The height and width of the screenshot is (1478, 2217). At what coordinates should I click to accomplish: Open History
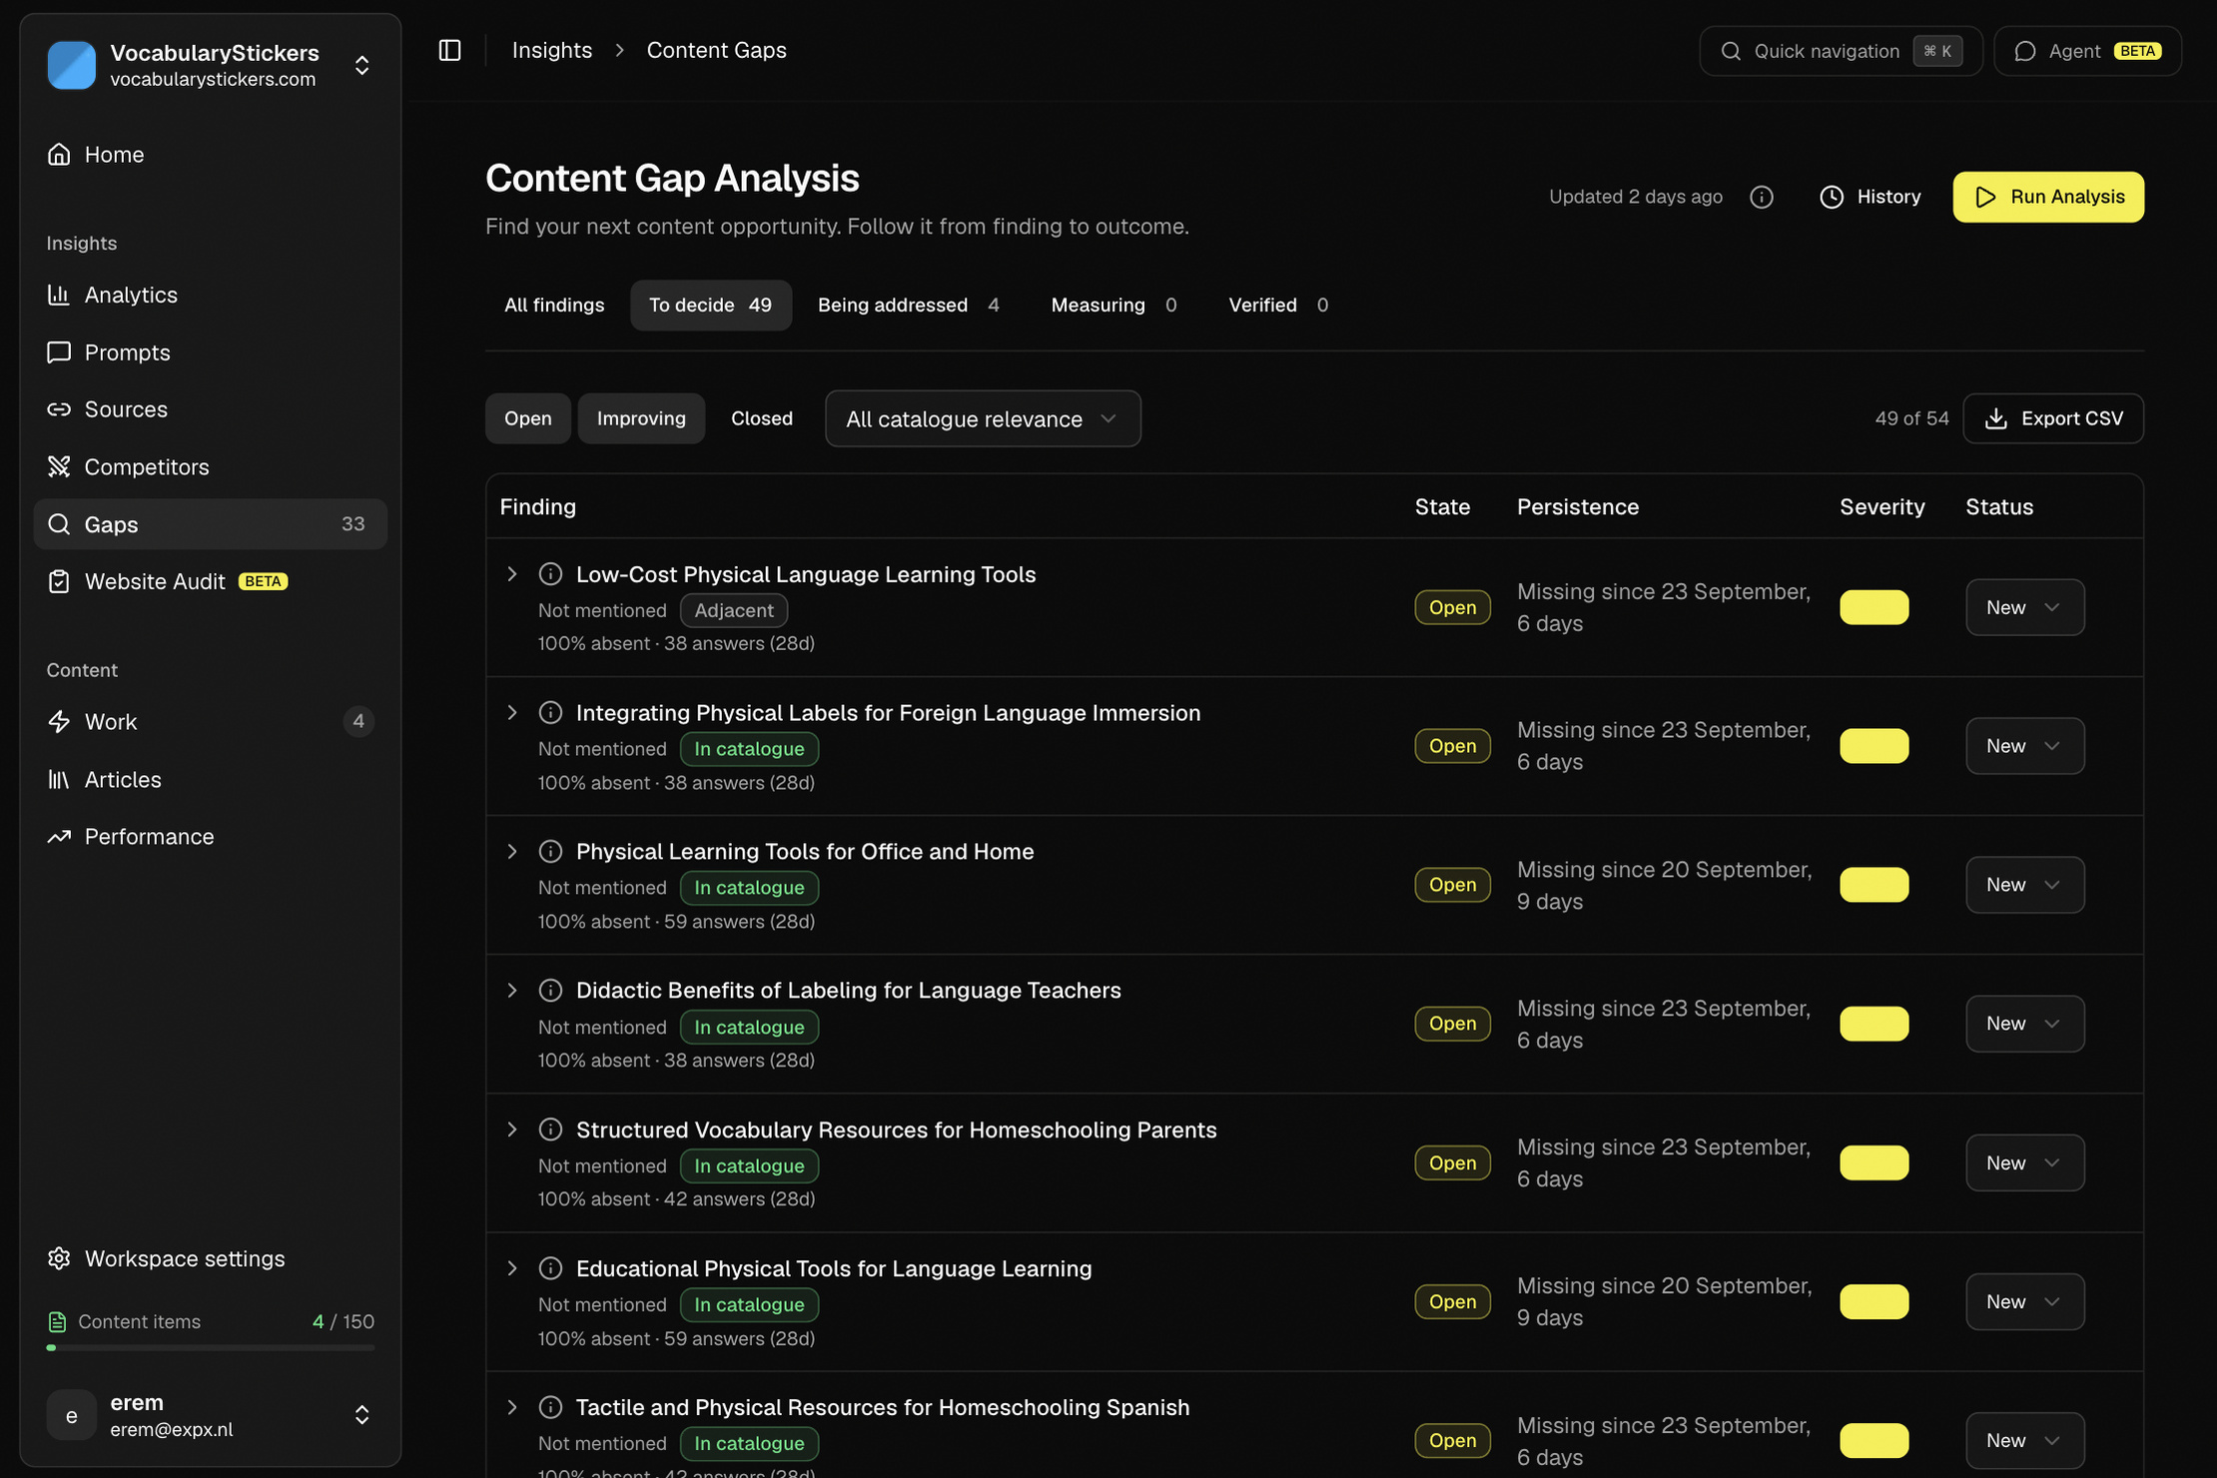tap(1870, 197)
